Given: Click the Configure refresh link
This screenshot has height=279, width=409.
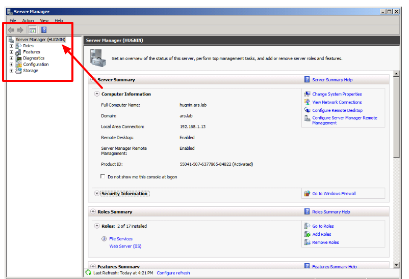Looking at the screenshot, I should pos(173,273).
